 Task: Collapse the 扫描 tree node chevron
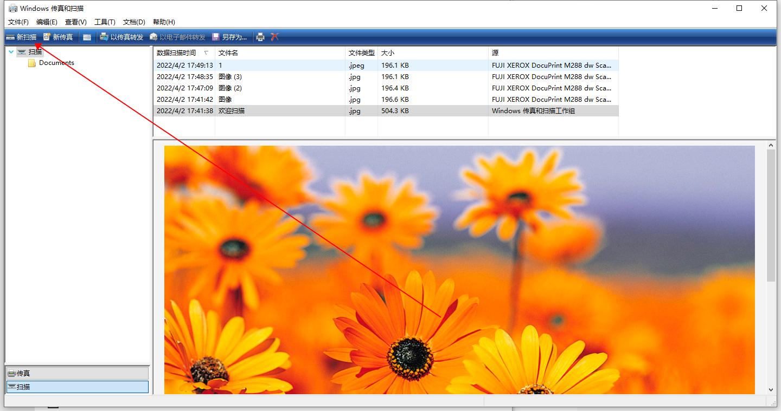click(x=11, y=52)
